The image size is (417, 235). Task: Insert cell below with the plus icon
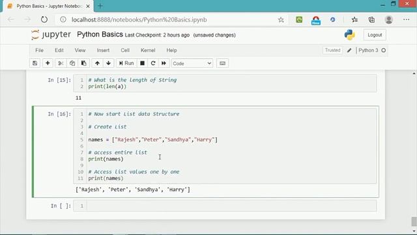coord(48,63)
